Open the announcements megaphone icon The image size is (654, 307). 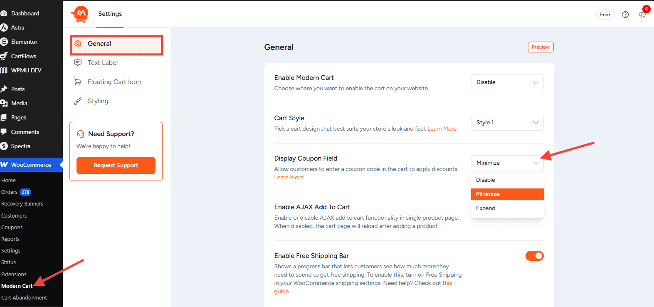click(642, 15)
